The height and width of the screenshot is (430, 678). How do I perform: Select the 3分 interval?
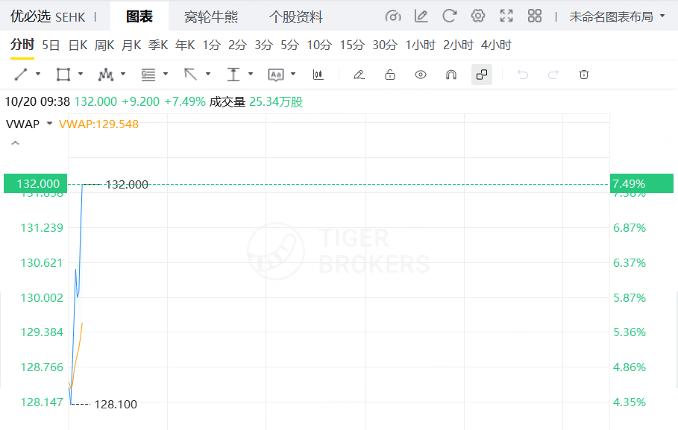(x=264, y=45)
